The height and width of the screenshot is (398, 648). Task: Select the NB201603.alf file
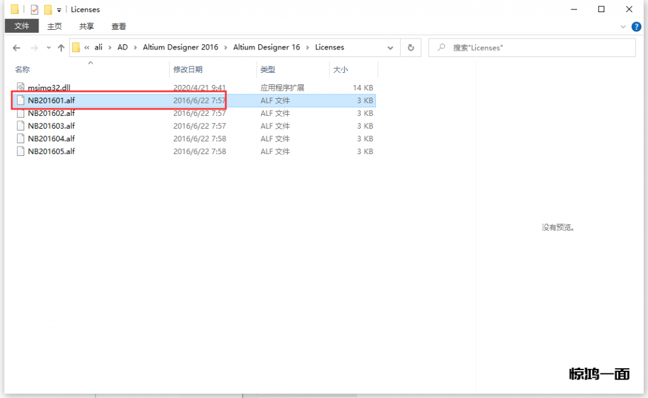[51, 126]
